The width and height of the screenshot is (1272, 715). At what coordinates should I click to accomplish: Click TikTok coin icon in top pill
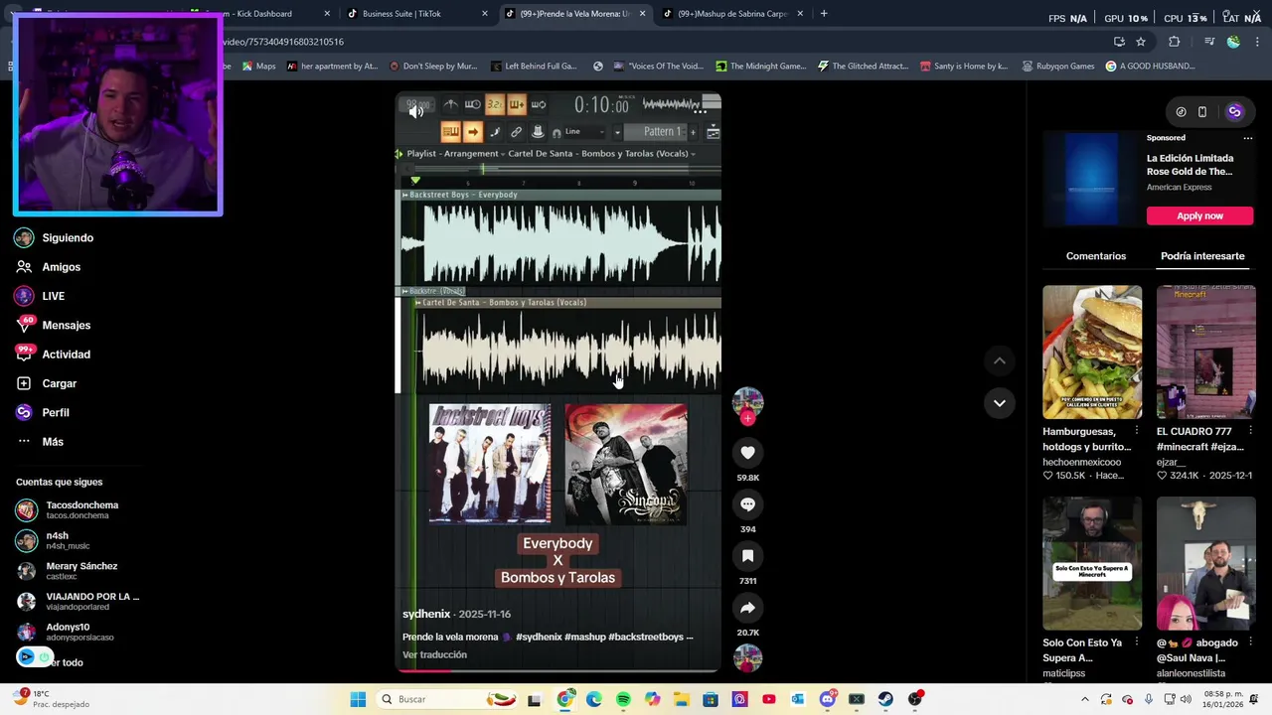1181,112
